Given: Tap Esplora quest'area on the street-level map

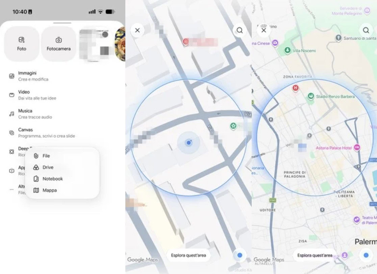Looking at the screenshot, I should point(188,255).
